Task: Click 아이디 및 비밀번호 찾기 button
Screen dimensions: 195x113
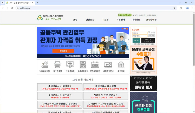Action: (148, 41)
